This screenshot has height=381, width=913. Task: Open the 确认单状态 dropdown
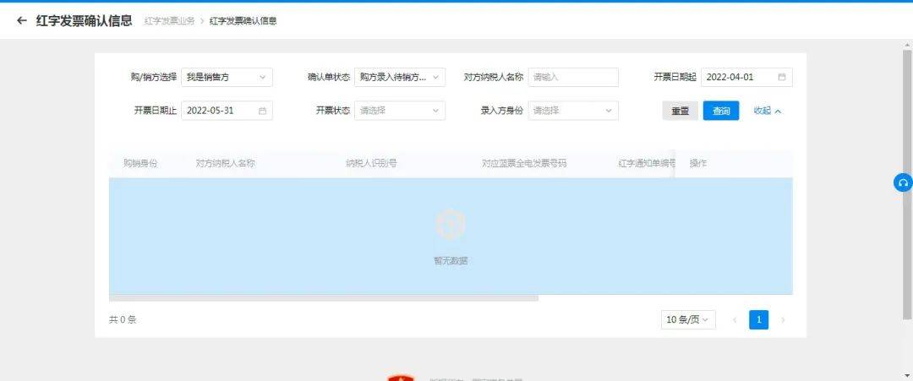(399, 77)
